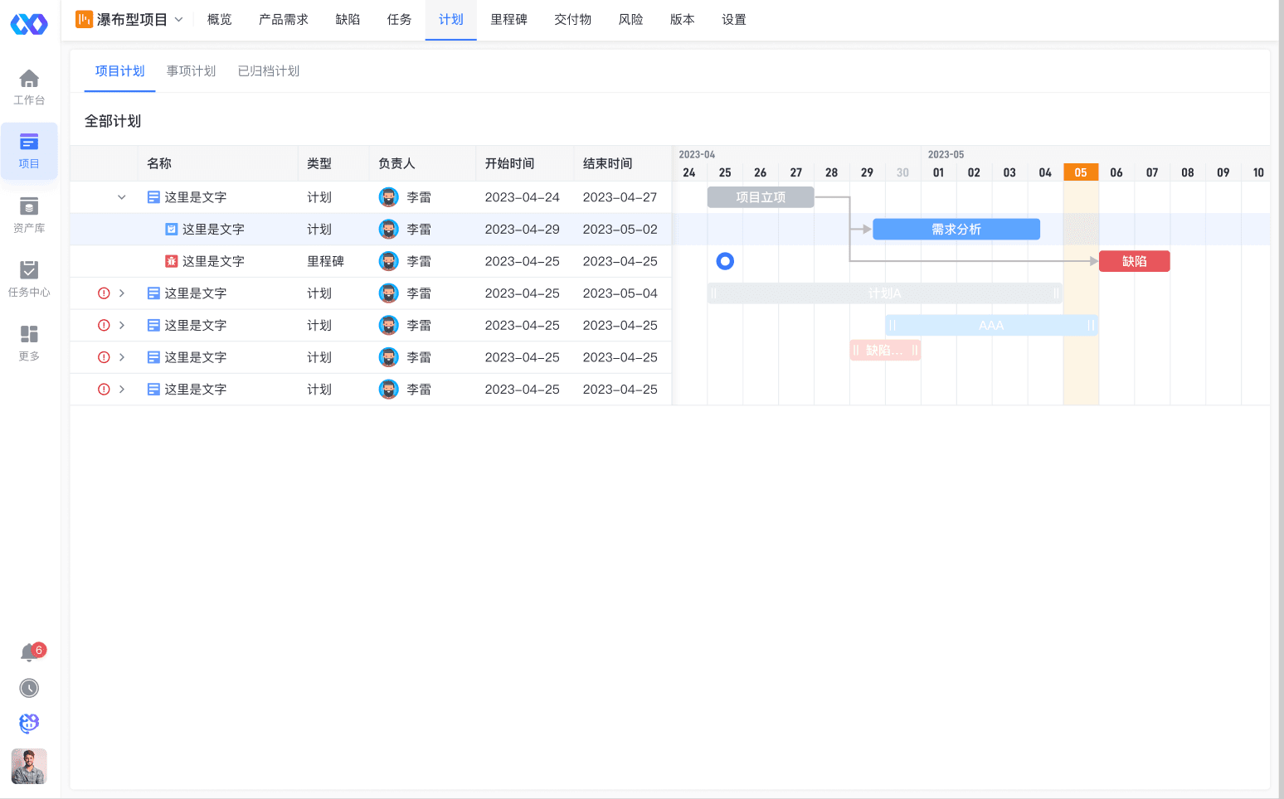Click the user profile avatar photo
Image resolution: width=1284 pixels, height=799 pixels.
(x=29, y=767)
